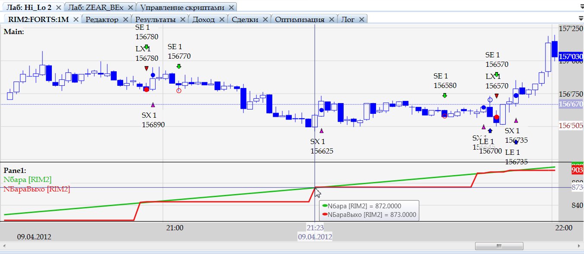Click the scrollbar right arrow

click(579, 246)
